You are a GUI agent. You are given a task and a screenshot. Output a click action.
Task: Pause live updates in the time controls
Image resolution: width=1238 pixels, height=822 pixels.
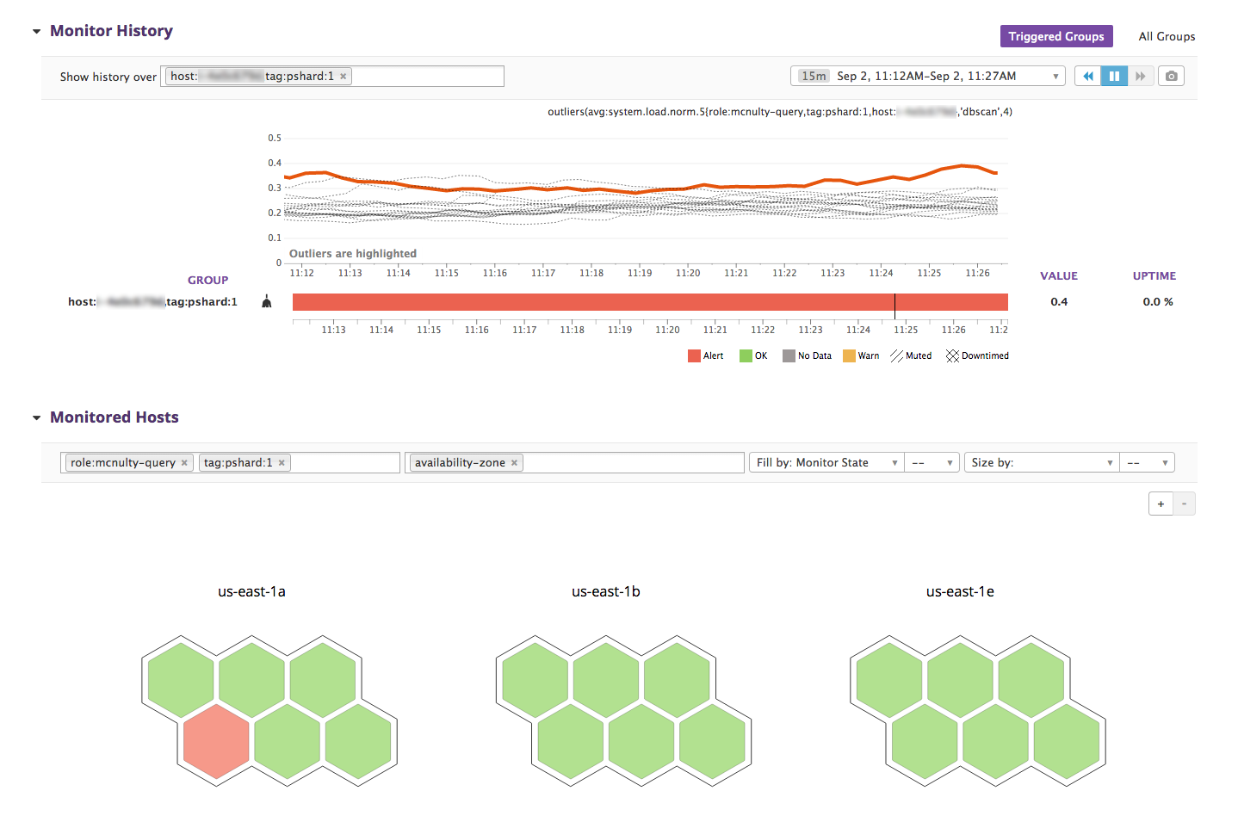point(1114,77)
